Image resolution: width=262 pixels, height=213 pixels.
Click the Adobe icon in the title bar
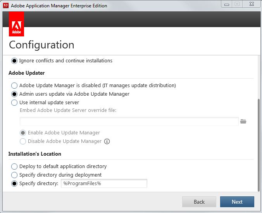tap(6, 6)
